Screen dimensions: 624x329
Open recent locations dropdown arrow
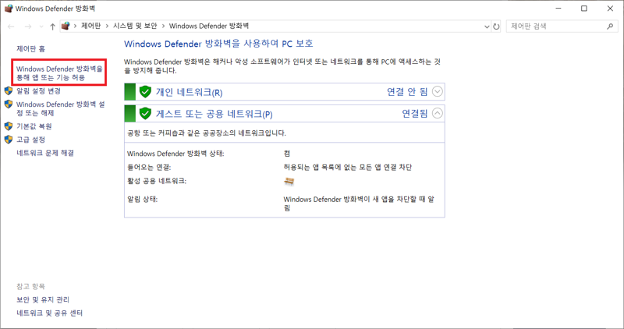[x=41, y=27]
